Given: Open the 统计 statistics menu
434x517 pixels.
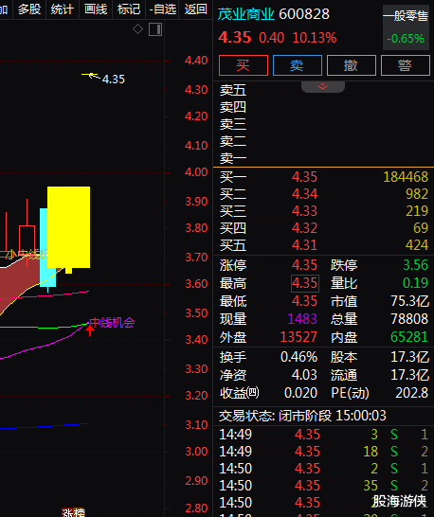Looking at the screenshot, I should coord(62,9).
